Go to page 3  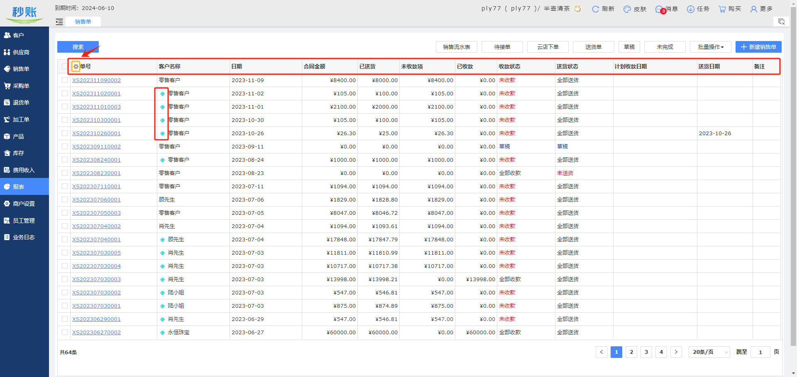point(646,352)
